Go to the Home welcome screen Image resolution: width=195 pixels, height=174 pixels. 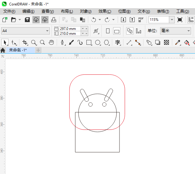click(x=3, y=50)
